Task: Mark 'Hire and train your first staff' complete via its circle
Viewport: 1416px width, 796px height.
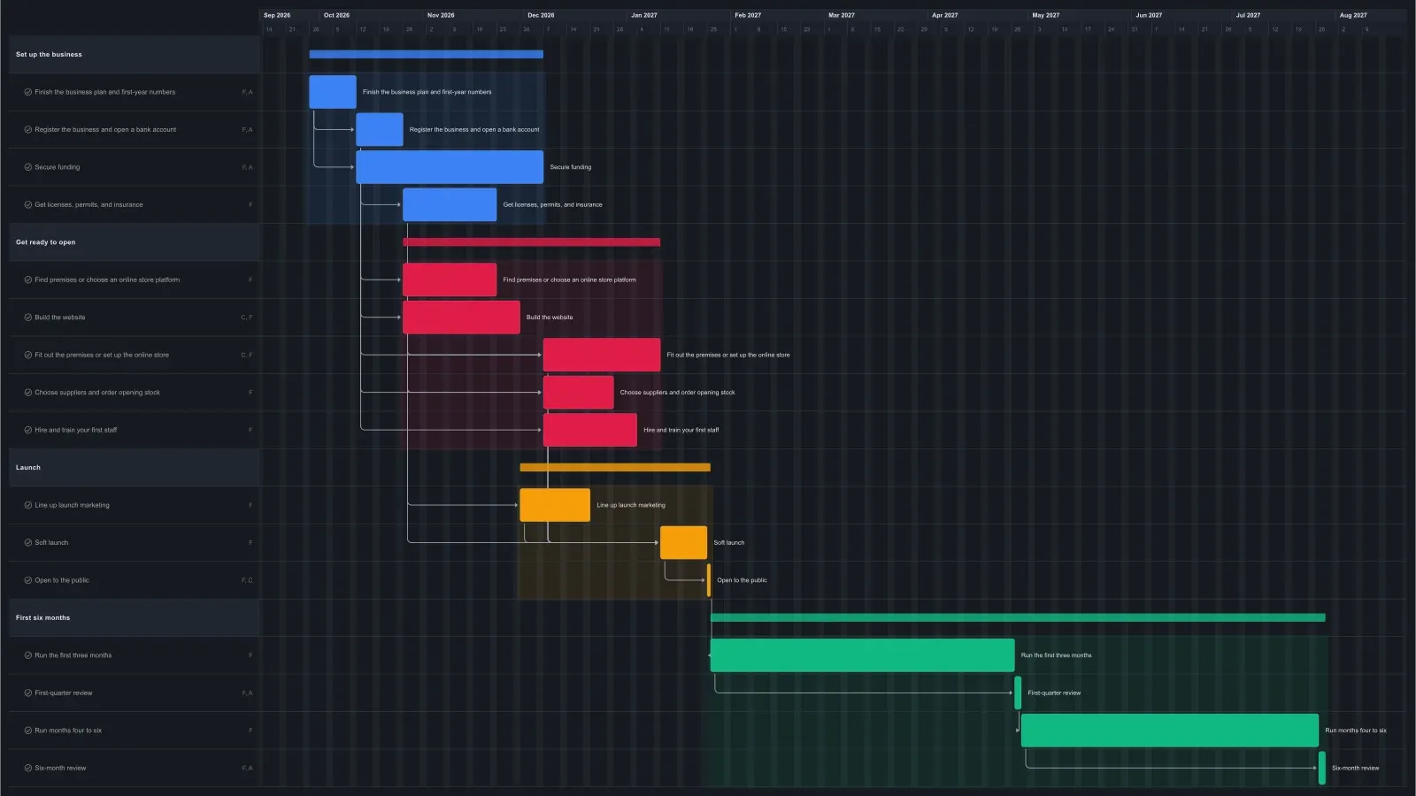Action: coord(27,431)
